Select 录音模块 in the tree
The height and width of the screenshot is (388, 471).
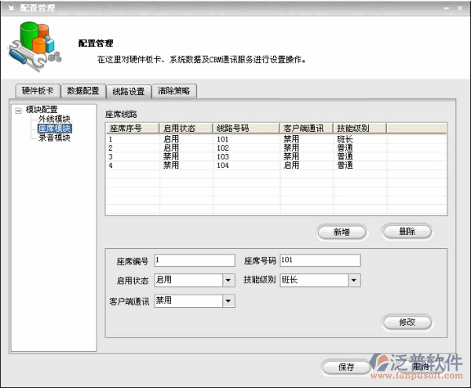coord(54,137)
